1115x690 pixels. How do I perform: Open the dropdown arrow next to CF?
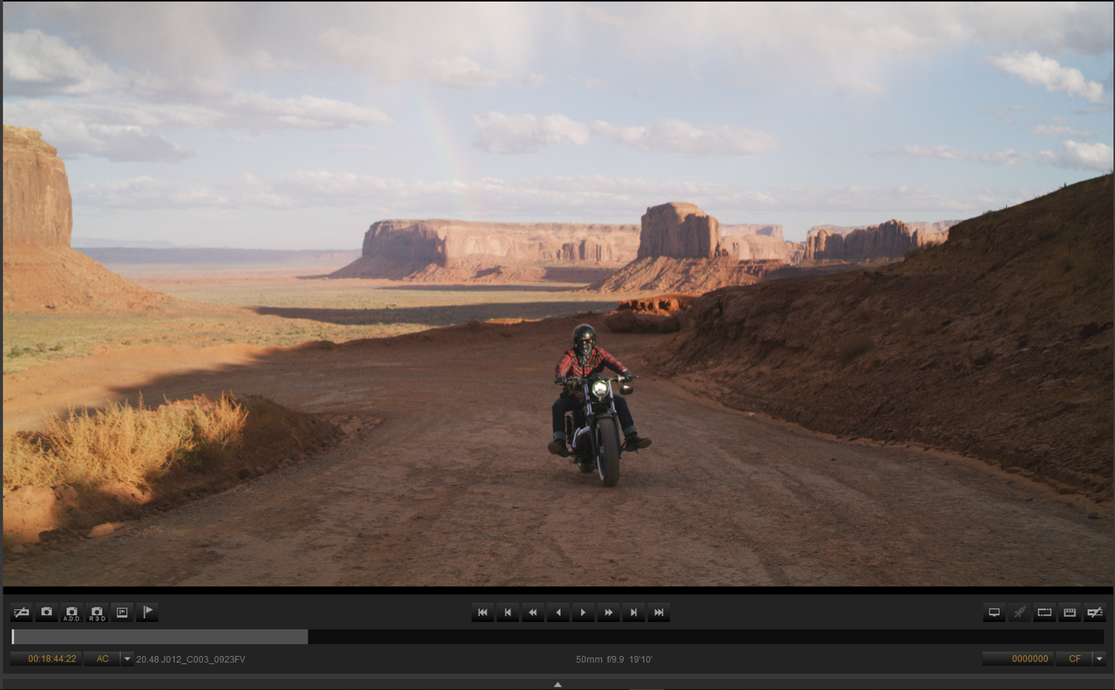[1098, 659]
